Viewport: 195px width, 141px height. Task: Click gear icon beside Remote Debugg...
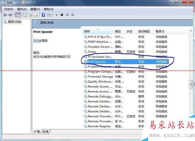[85, 96]
